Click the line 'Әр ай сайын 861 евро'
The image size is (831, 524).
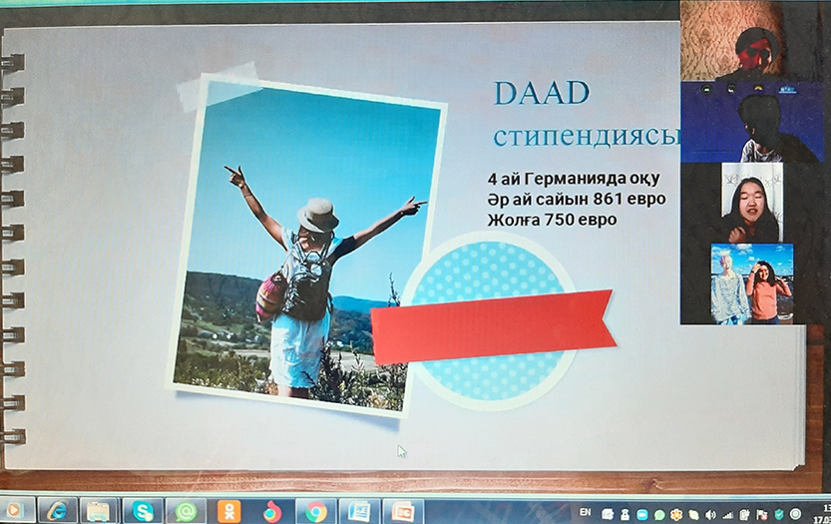pyautogui.click(x=576, y=199)
